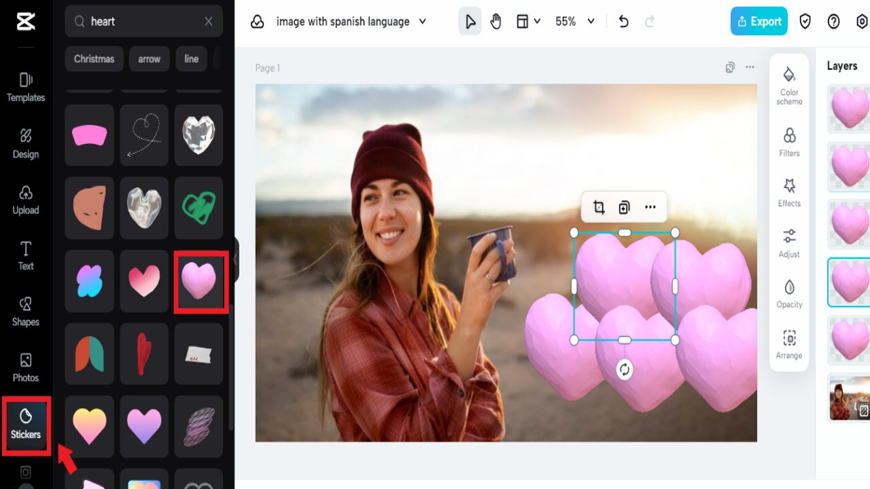Add the green scribble heart sticker
Image resolution: width=870 pixels, height=489 pixels.
pos(198,208)
